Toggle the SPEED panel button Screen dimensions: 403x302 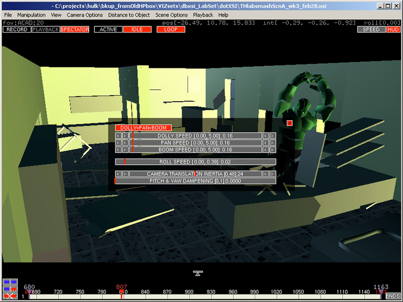pyautogui.click(x=371, y=30)
